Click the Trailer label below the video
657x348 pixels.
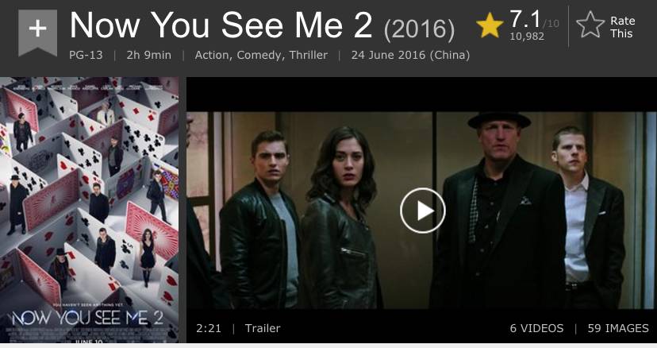point(263,328)
